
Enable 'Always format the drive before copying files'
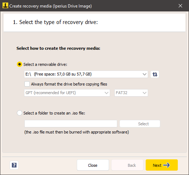coord(27,84)
